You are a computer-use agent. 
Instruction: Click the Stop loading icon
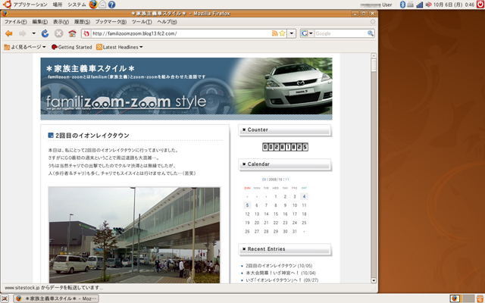coord(59,33)
